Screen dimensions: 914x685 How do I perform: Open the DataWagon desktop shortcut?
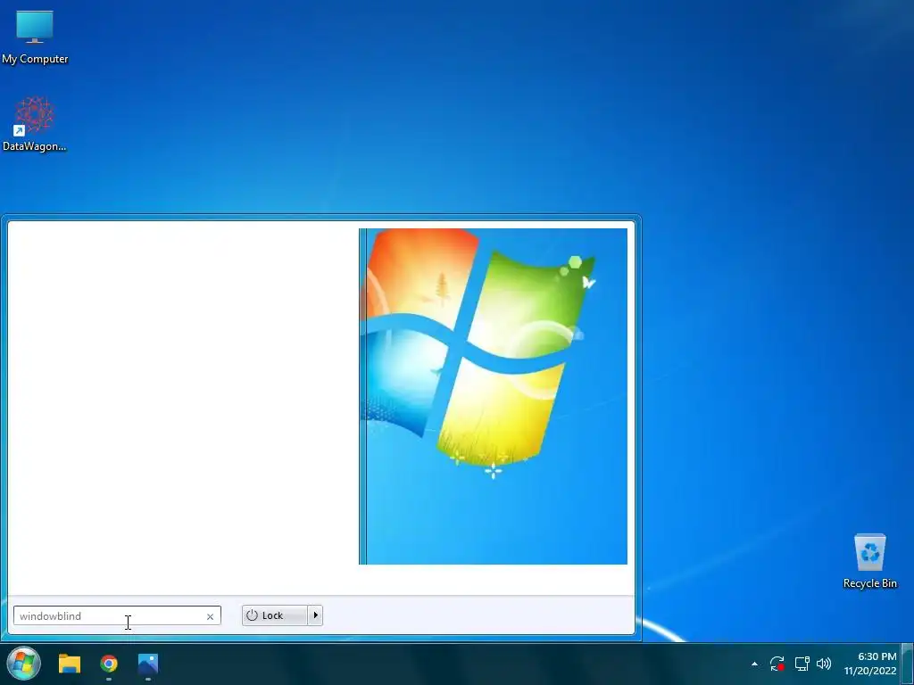coord(35,124)
